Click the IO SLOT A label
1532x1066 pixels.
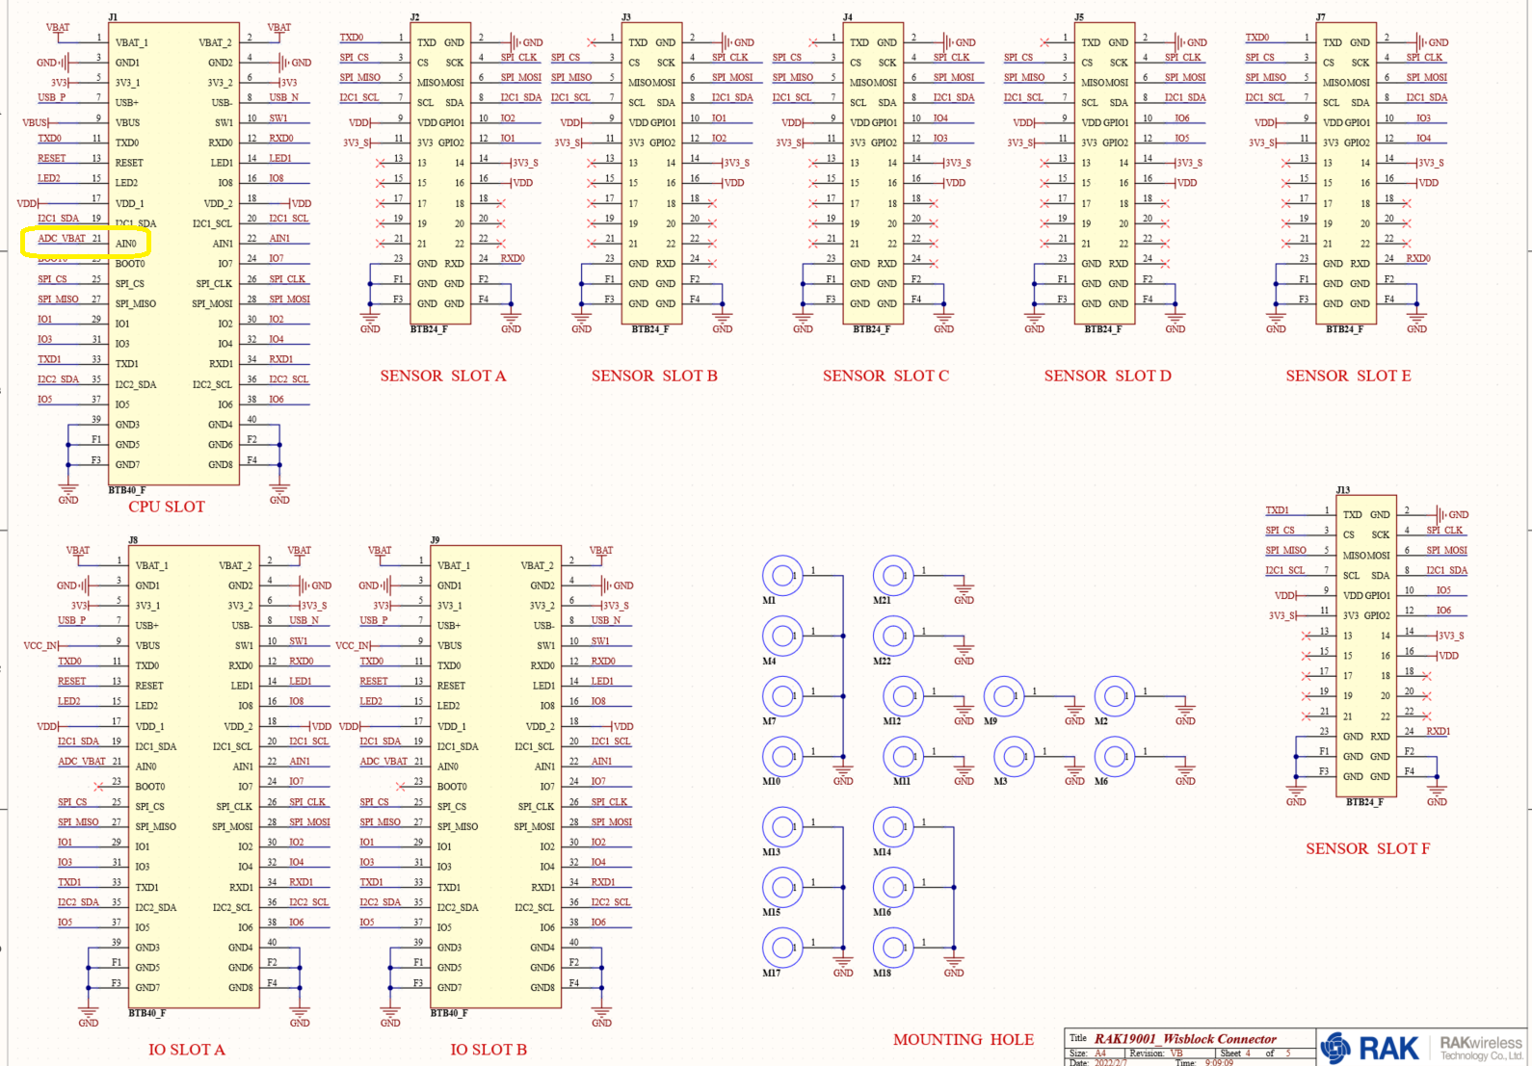tap(187, 1050)
